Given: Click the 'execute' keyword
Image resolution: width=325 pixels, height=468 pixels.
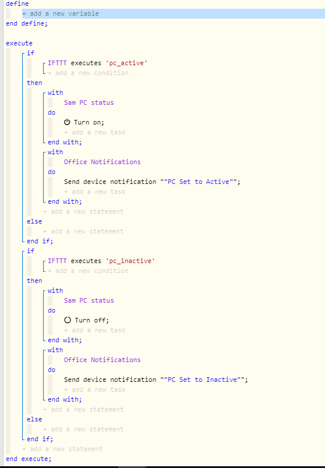Looking at the screenshot, I should point(19,43).
